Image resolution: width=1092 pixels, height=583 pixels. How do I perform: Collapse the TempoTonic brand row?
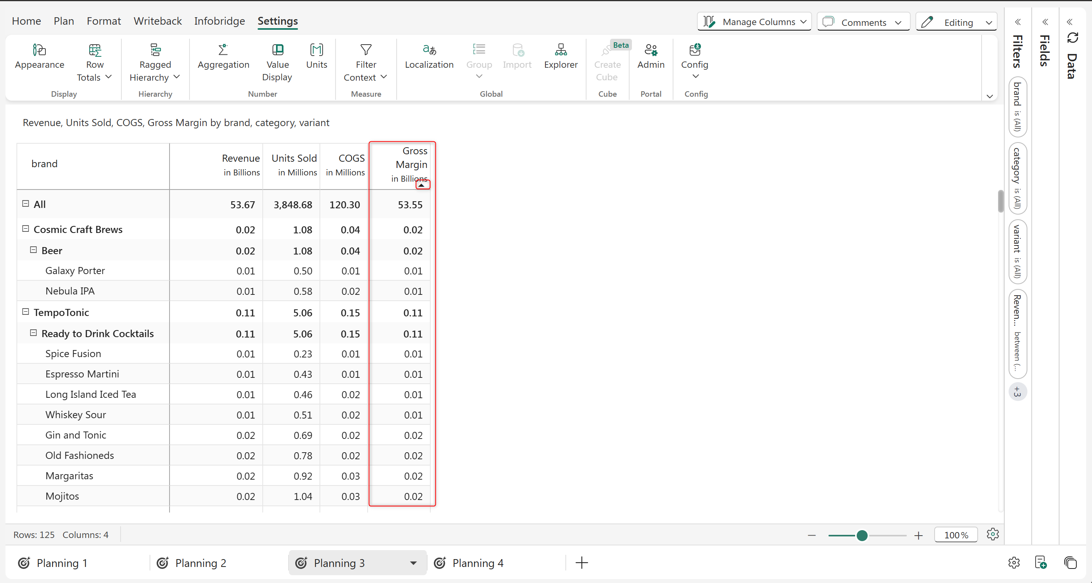25,312
